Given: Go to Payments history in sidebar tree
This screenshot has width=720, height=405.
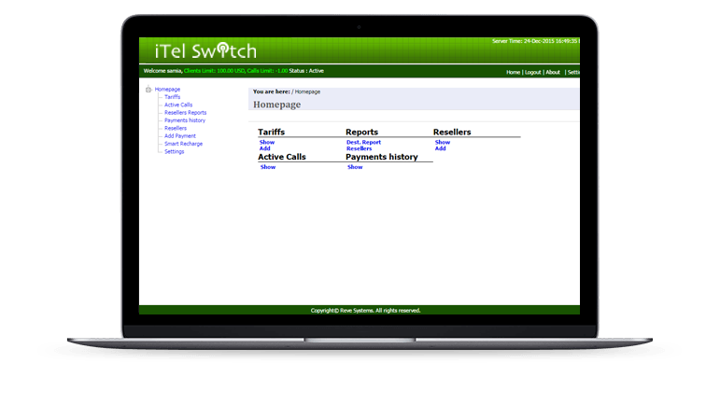Looking at the screenshot, I should pos(184,120).
